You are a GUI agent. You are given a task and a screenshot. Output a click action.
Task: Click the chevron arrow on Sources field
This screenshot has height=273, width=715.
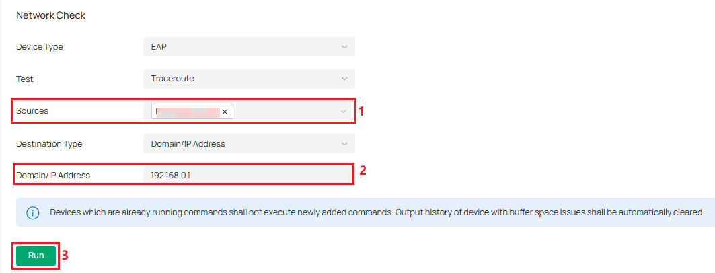(344, 111)
